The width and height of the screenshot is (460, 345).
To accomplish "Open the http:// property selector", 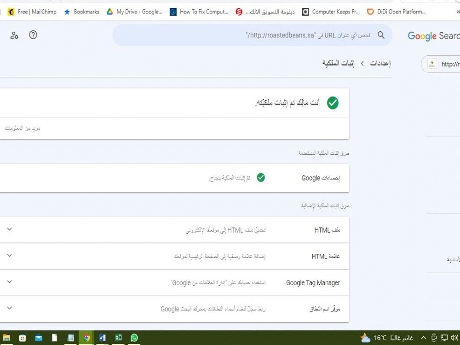I will point(441,64).
